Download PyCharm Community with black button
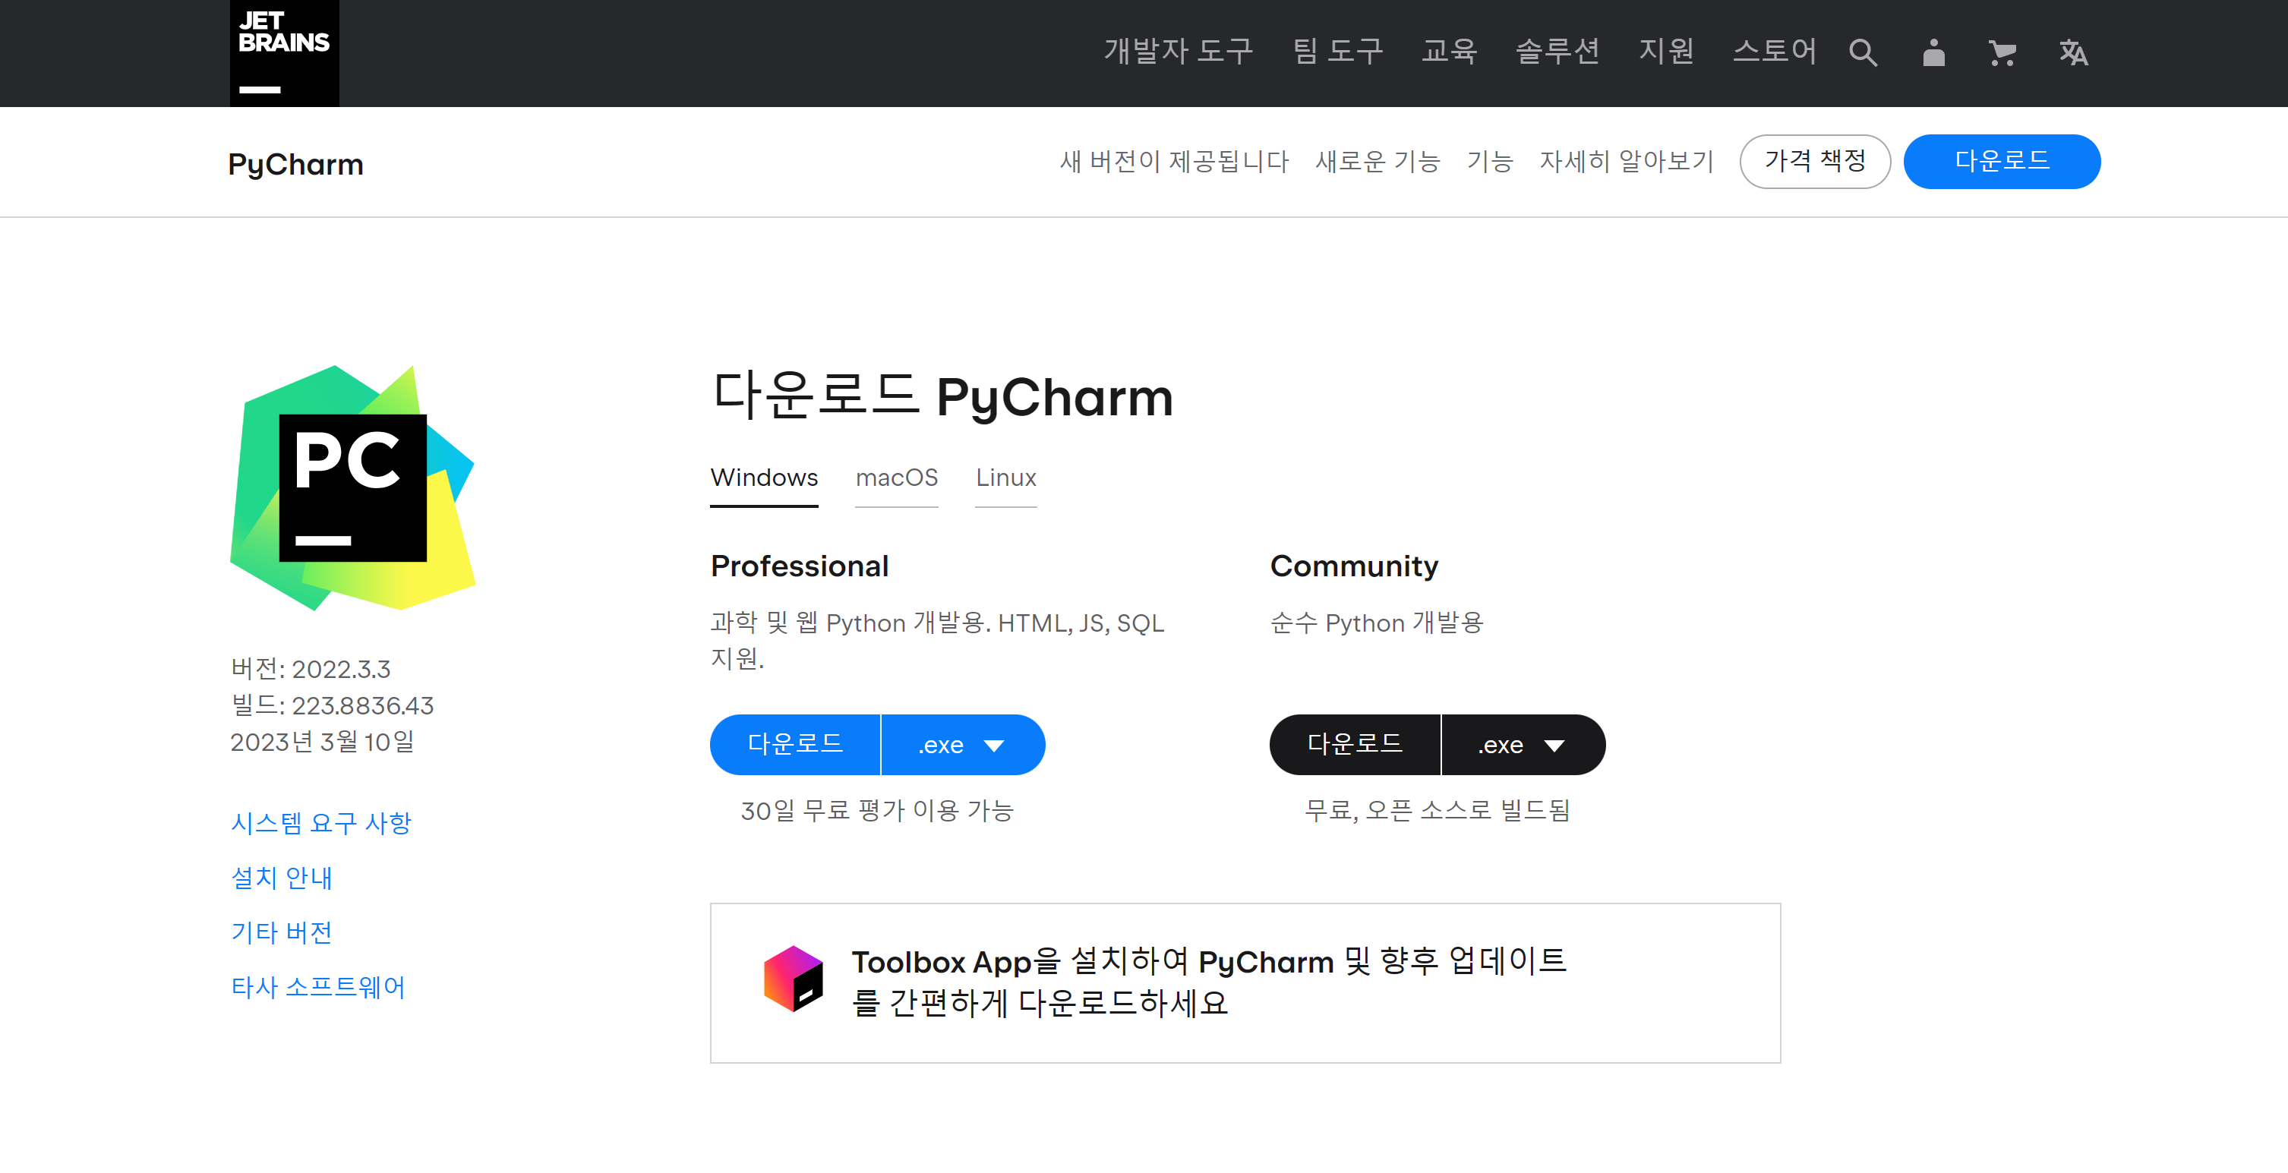The height and width of the screenshot is (1173, 2288). tap(1355, 745)
